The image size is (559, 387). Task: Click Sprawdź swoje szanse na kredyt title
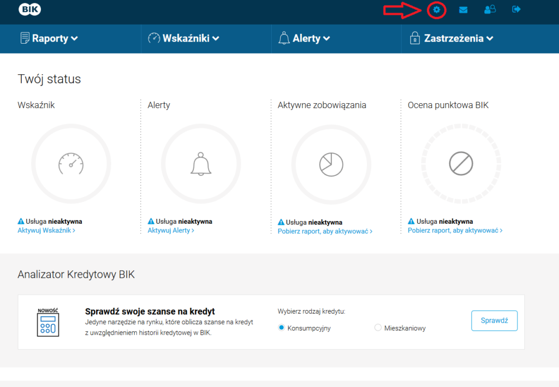click(150, 312)
